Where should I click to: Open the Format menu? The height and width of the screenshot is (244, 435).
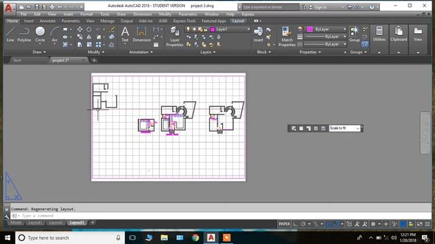[86, 14]
